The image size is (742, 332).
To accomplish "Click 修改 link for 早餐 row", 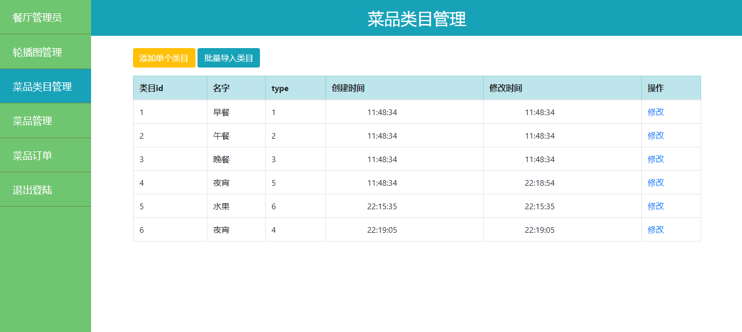I will (656, 112).
